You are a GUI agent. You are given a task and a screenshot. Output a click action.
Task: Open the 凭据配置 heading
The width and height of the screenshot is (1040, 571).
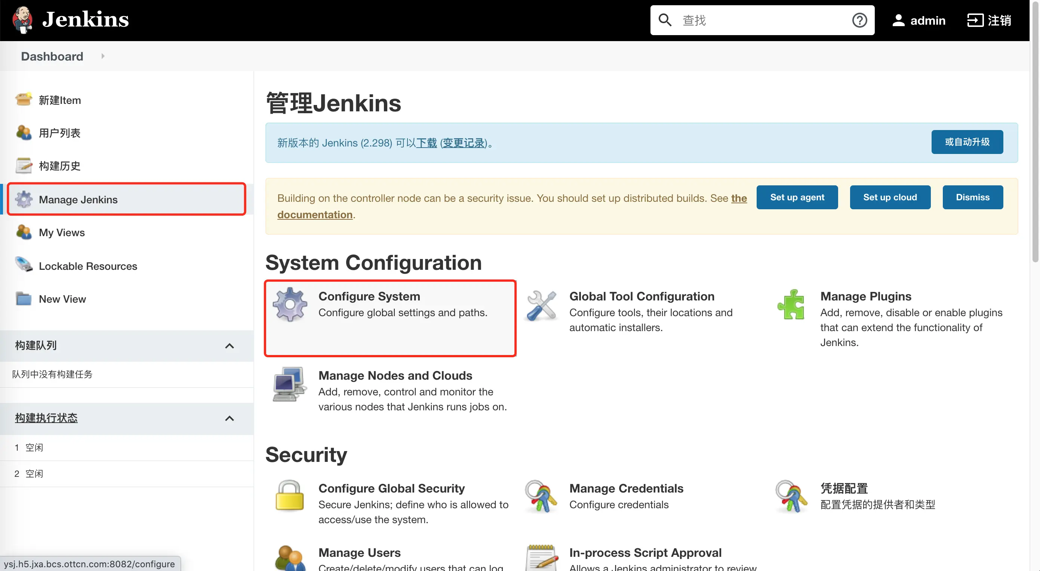(844, 488)
